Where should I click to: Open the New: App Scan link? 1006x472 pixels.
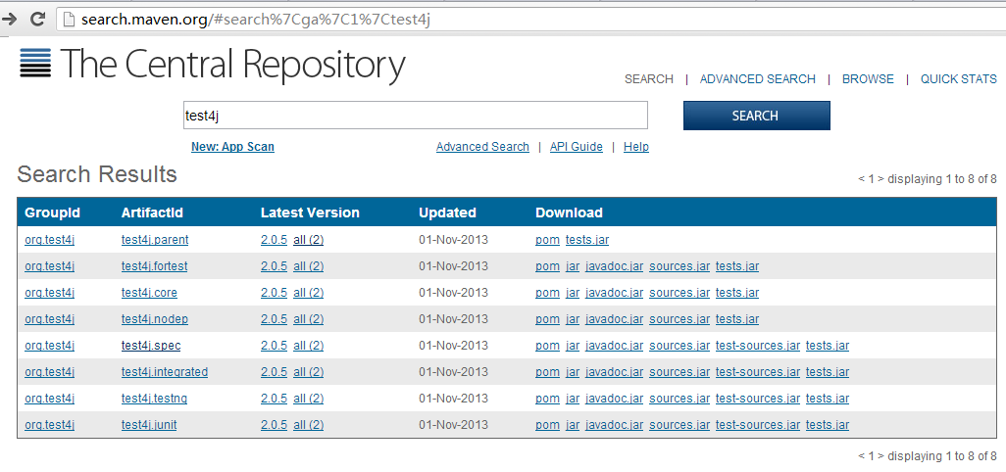pyautogui.click(x=232, y=147)
